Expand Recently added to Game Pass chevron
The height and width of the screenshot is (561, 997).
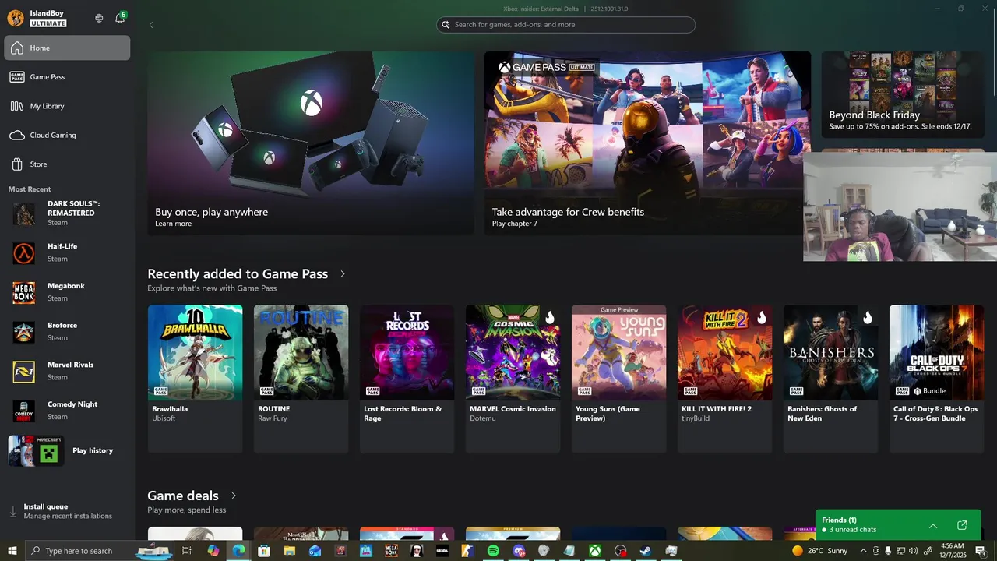point(342,274)
